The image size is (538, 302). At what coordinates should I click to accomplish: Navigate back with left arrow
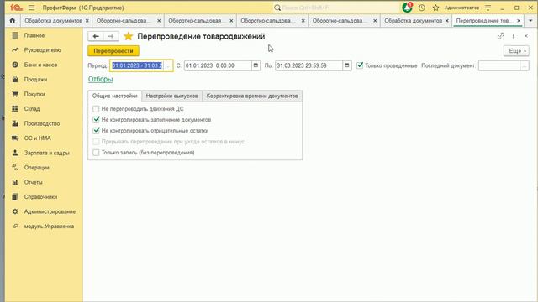point(96,36)
